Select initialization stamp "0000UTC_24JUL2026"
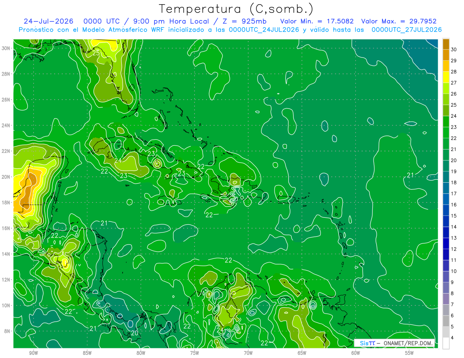The image size is (464, 358). [264, 30]
